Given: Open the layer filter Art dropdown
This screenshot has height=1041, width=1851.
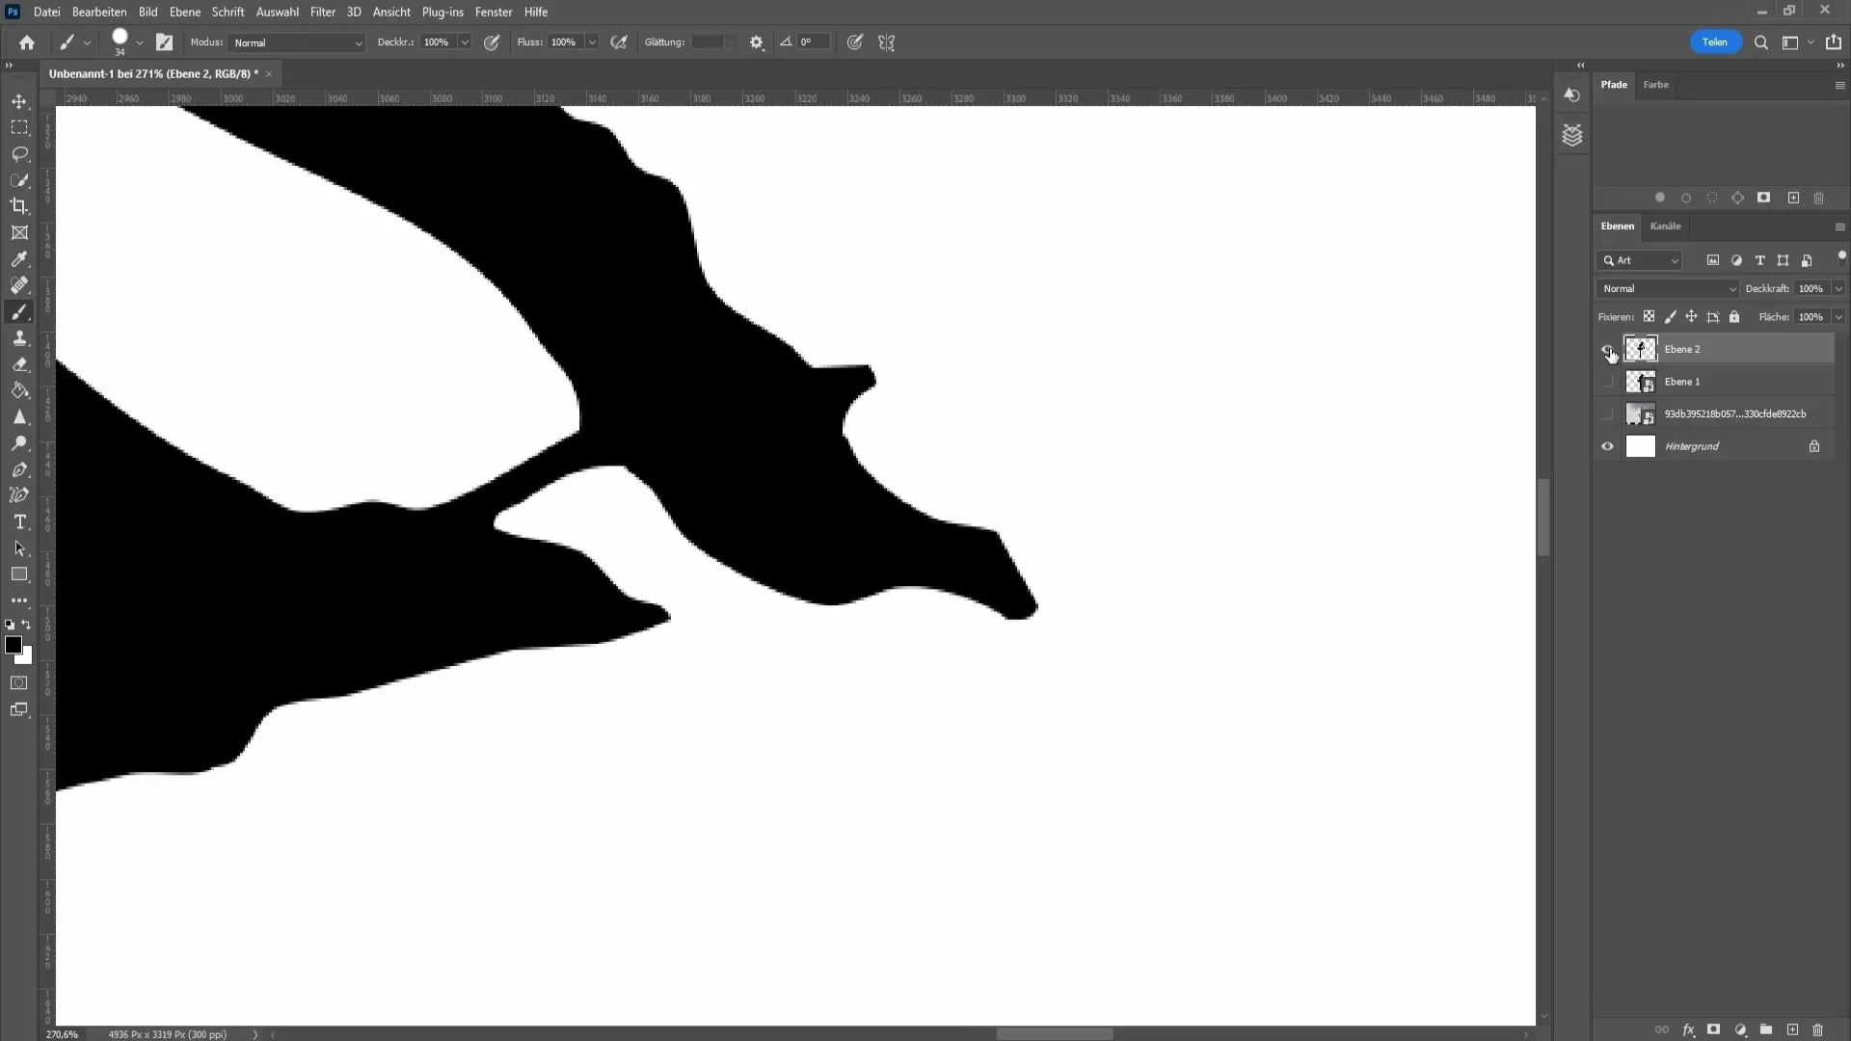Looking at the screenshot, I should [1640, 261].
